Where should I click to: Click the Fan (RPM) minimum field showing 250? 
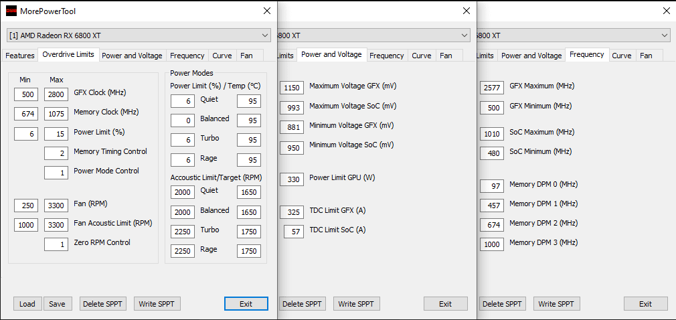pyautogui.click(x=26, y=206)
